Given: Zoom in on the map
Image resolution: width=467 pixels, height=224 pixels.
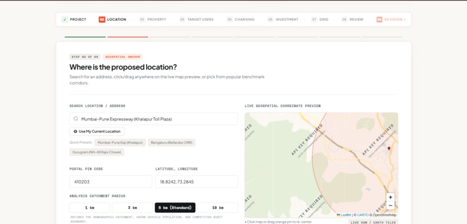Looking at the screenshot, I should (391, 197).
